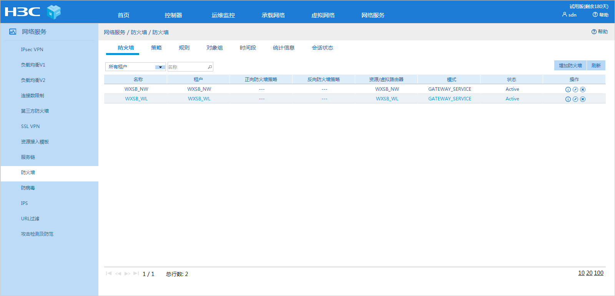Show 100 rows per page
The image size is (615, 296).
point(598,273)
